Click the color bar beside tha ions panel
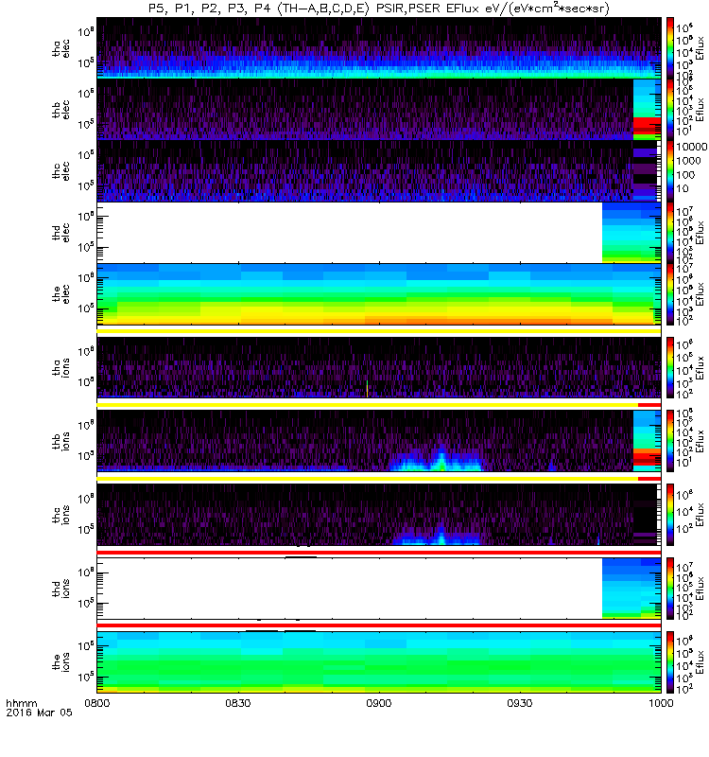 [x=670, y=367]
